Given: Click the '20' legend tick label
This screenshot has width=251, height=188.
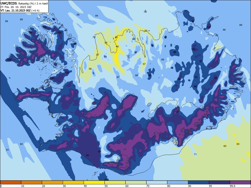Looking at the screenshot, I should click(43, 186).
